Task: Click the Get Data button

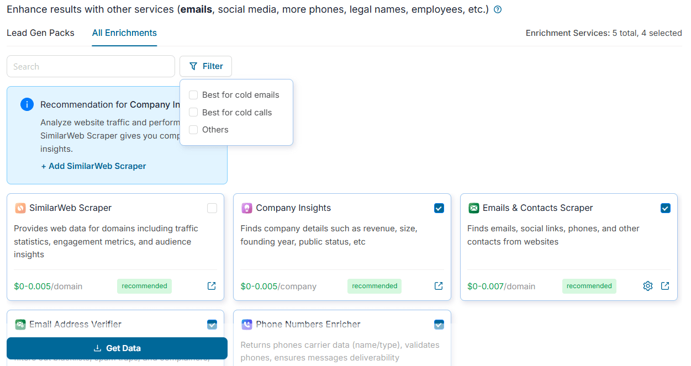Action: (117, 348)
